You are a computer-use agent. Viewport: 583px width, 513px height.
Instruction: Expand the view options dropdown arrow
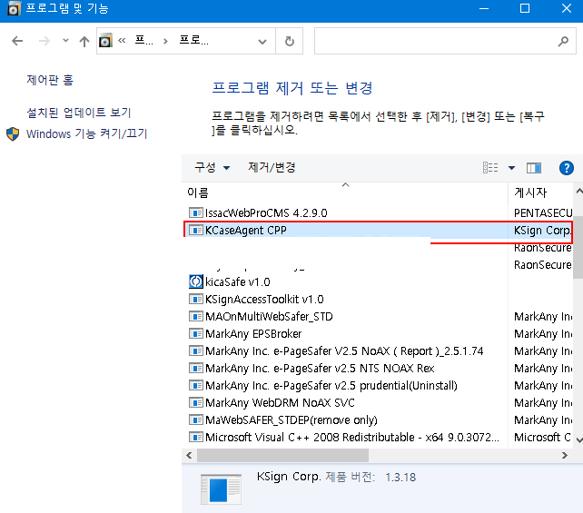tap(511, 168)
